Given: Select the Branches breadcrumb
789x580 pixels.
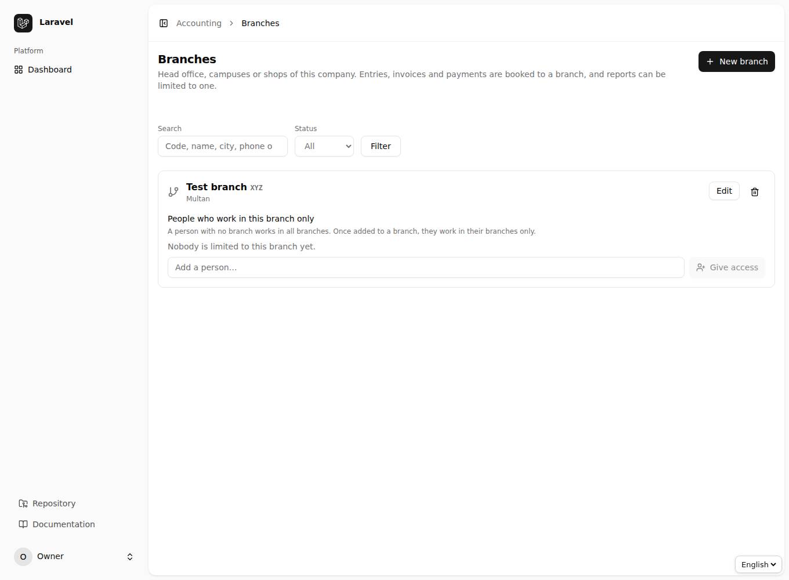Looking at the screenshot, I should click(260, 23).
